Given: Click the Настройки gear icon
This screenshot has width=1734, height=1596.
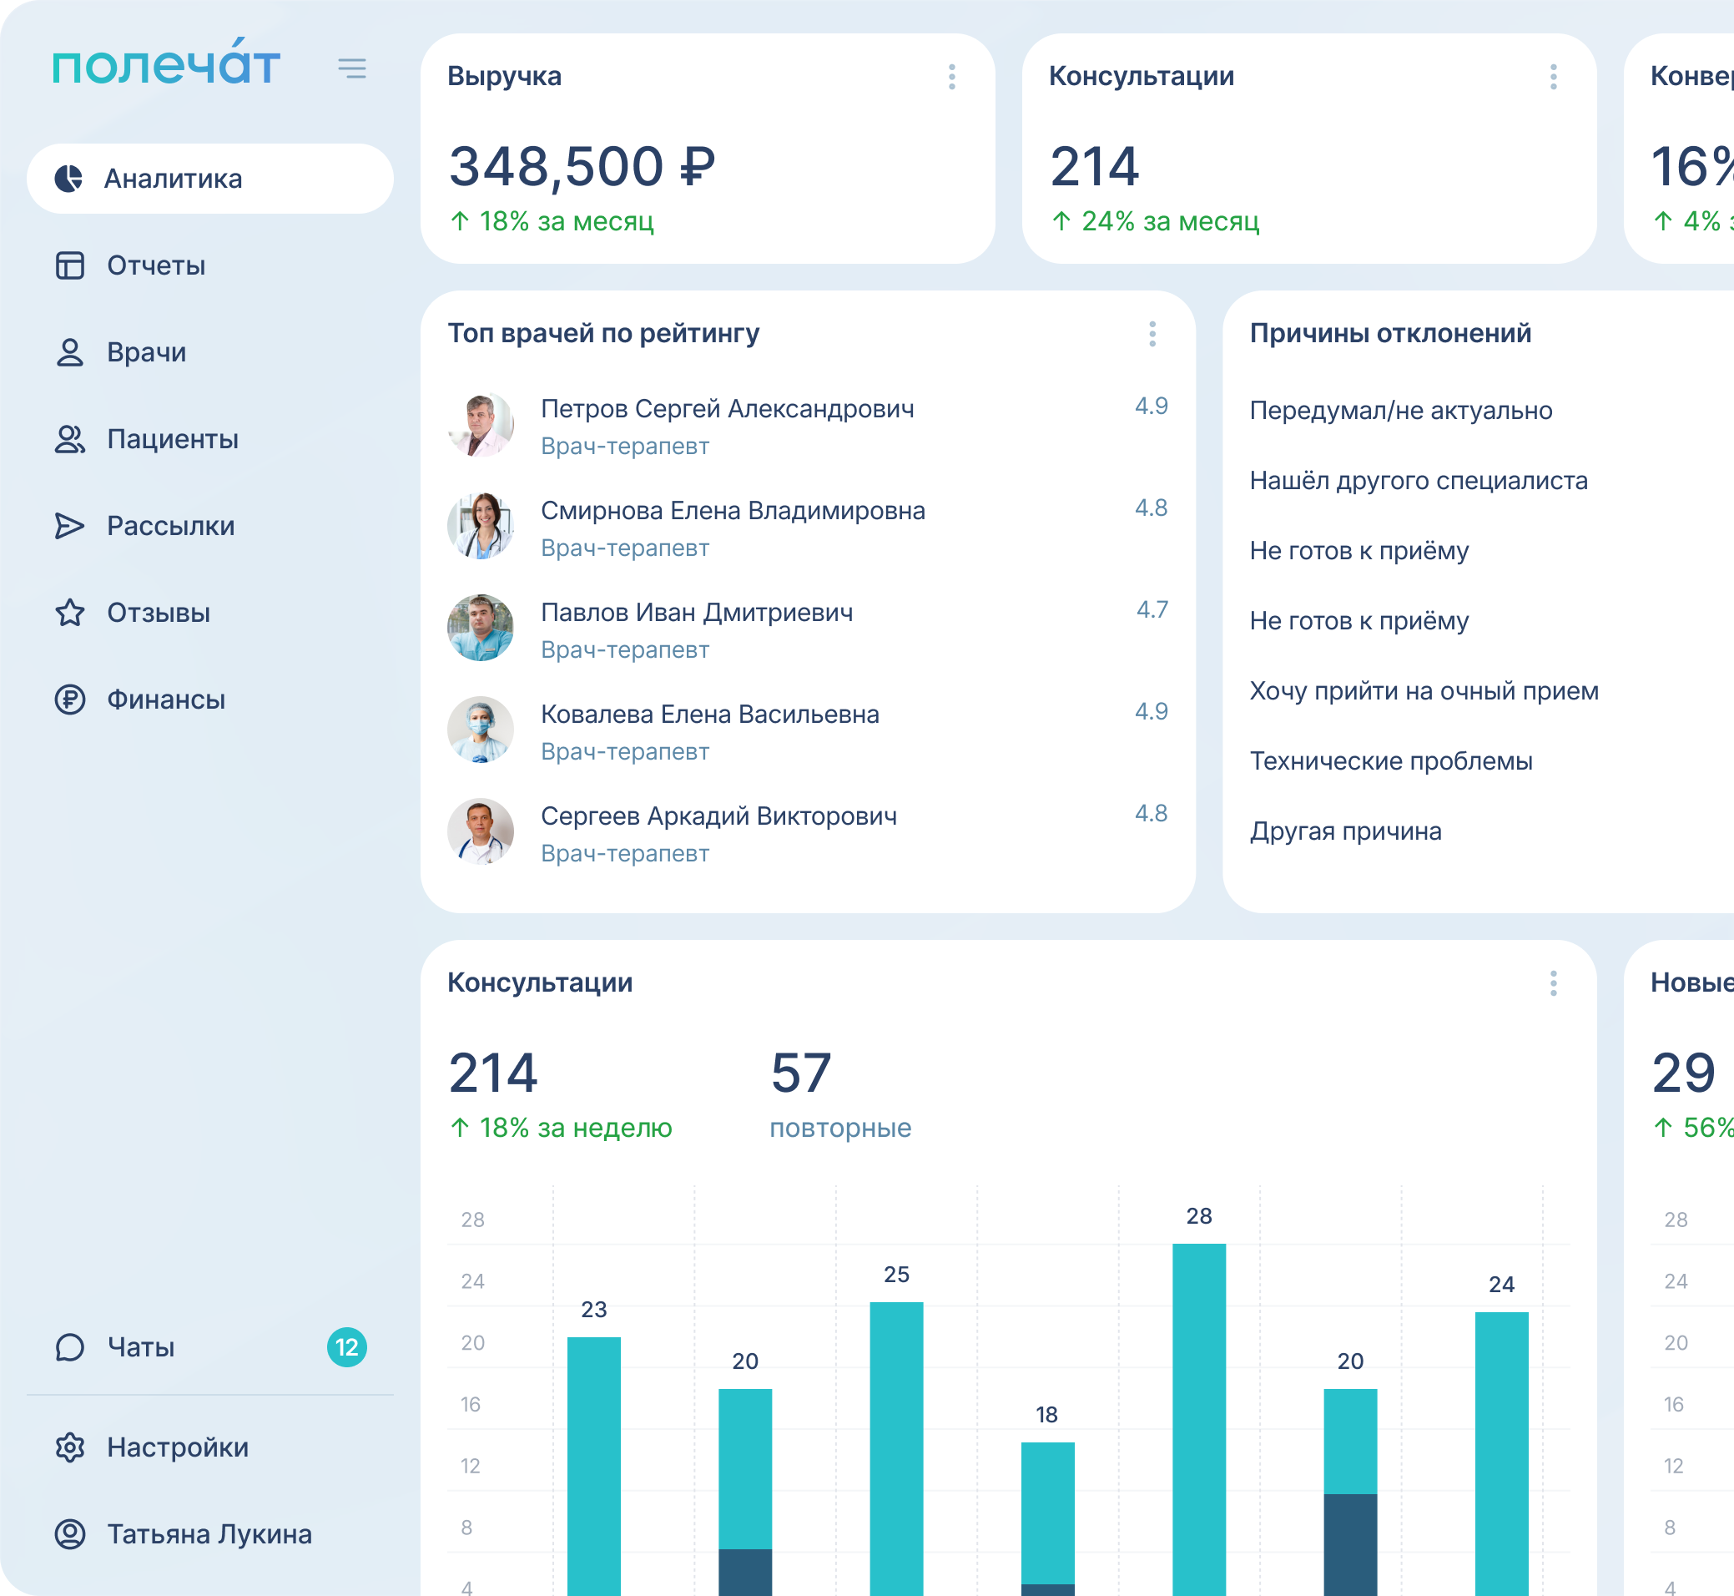Looking at the screenshot, I should 70,1447.
